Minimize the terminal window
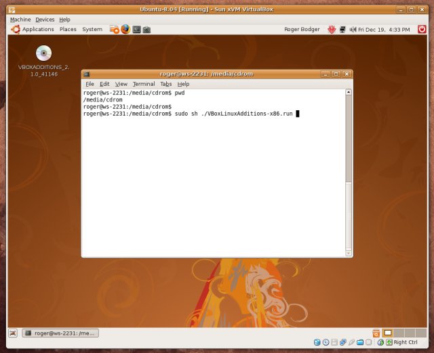 tap(325, 74)
